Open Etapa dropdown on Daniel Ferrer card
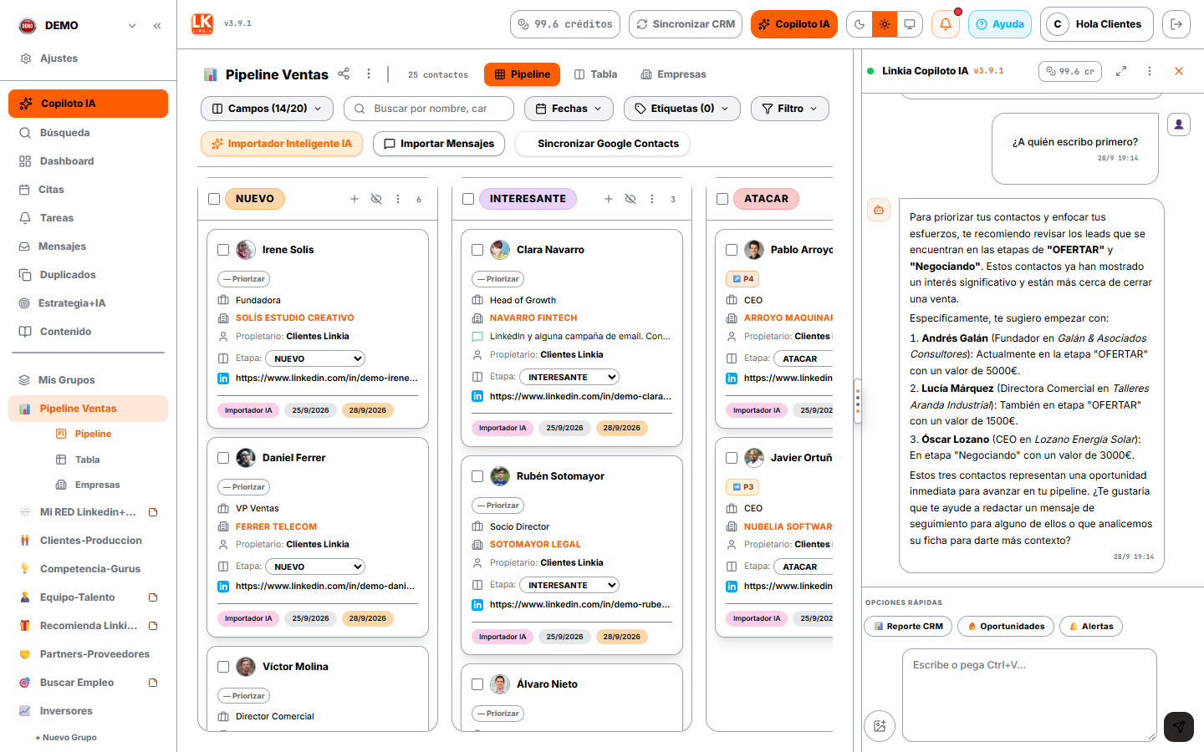Viewport: 1204px width, 752px height. [315, 567]
